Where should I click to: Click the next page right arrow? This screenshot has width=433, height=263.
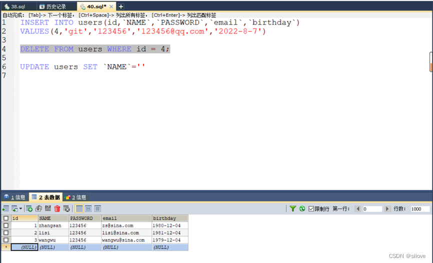pos(387,209)
